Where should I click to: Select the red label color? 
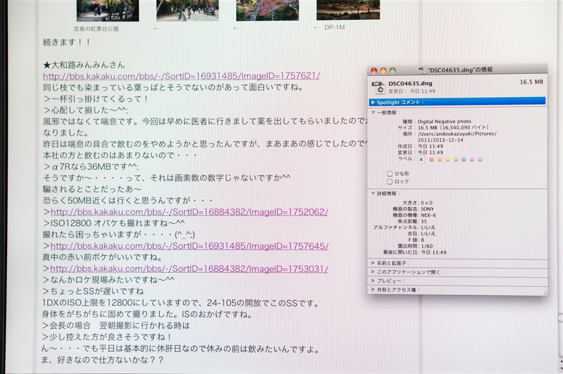pos(432,160)
